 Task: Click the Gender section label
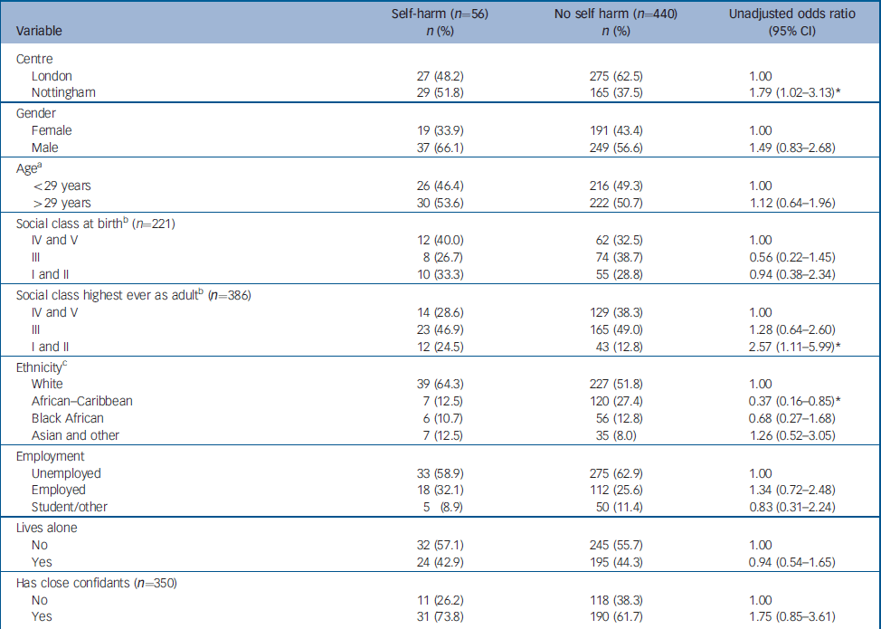tap(38, 113)
